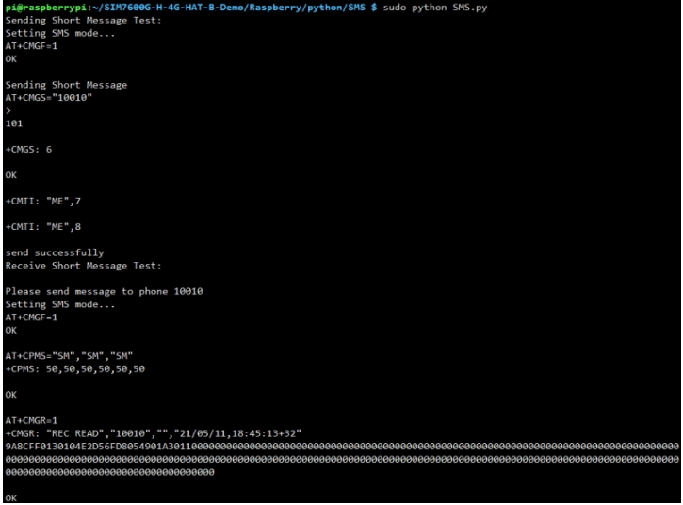The width and height of the screenshot is (683, 505).
Task: Click the '+CPMS: 50,50,50,50,50,50' response
Action: (75, 369)
